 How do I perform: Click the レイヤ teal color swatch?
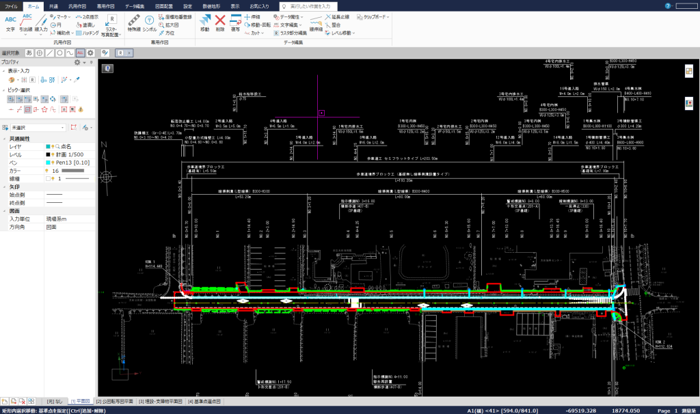[49, 146]
